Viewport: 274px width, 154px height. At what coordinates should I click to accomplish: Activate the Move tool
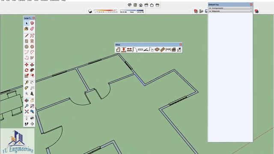tap(27, 65)
